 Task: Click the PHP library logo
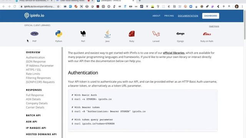(34, 33)
